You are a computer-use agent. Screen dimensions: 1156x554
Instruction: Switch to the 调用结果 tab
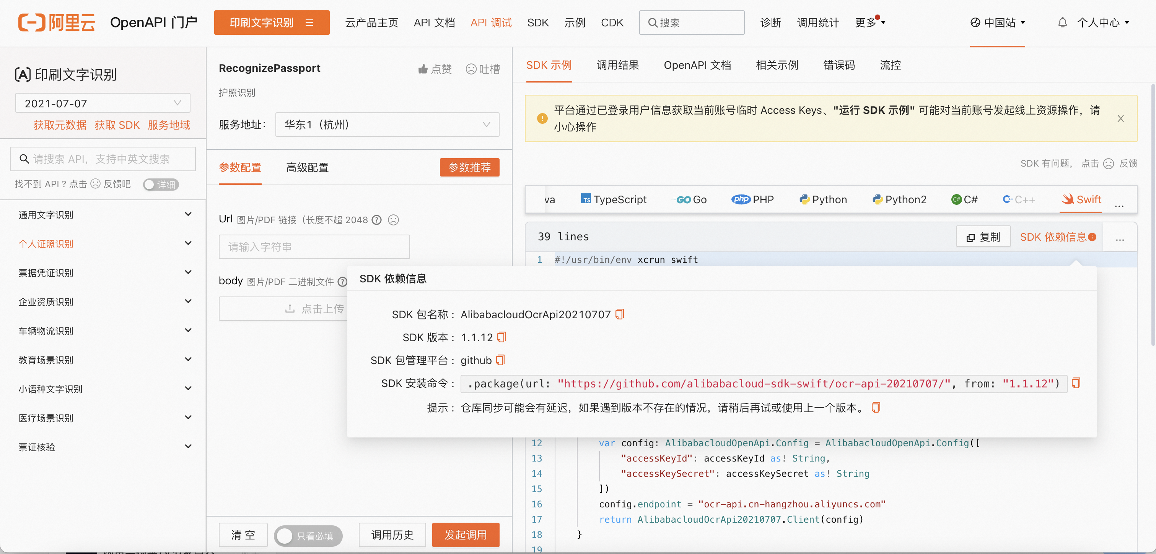[x=617, y=65]
